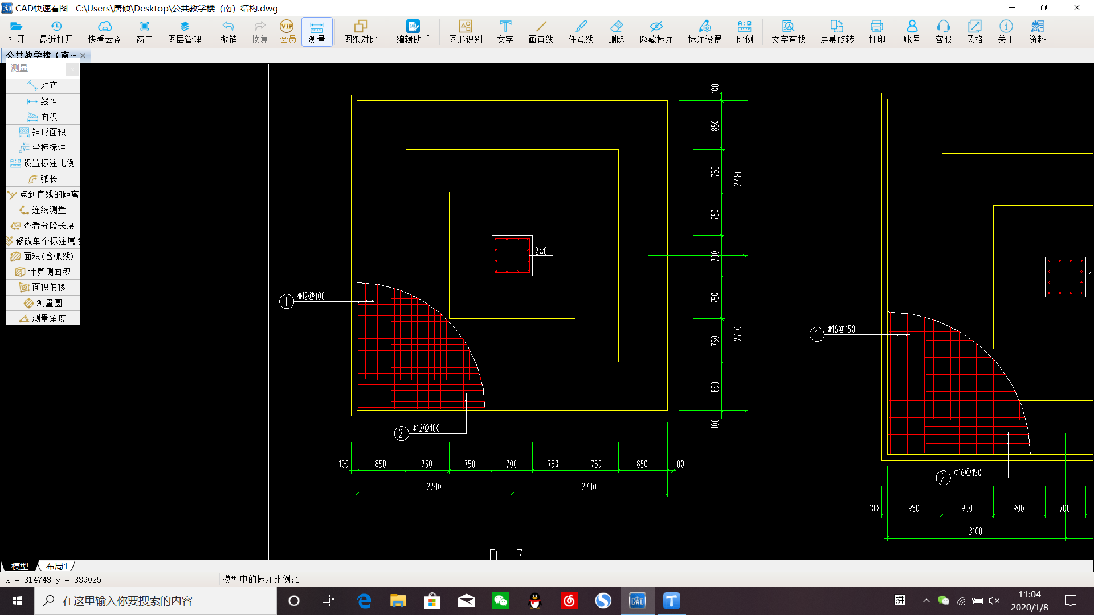Choose 面积 area measurement

(43, 117)
